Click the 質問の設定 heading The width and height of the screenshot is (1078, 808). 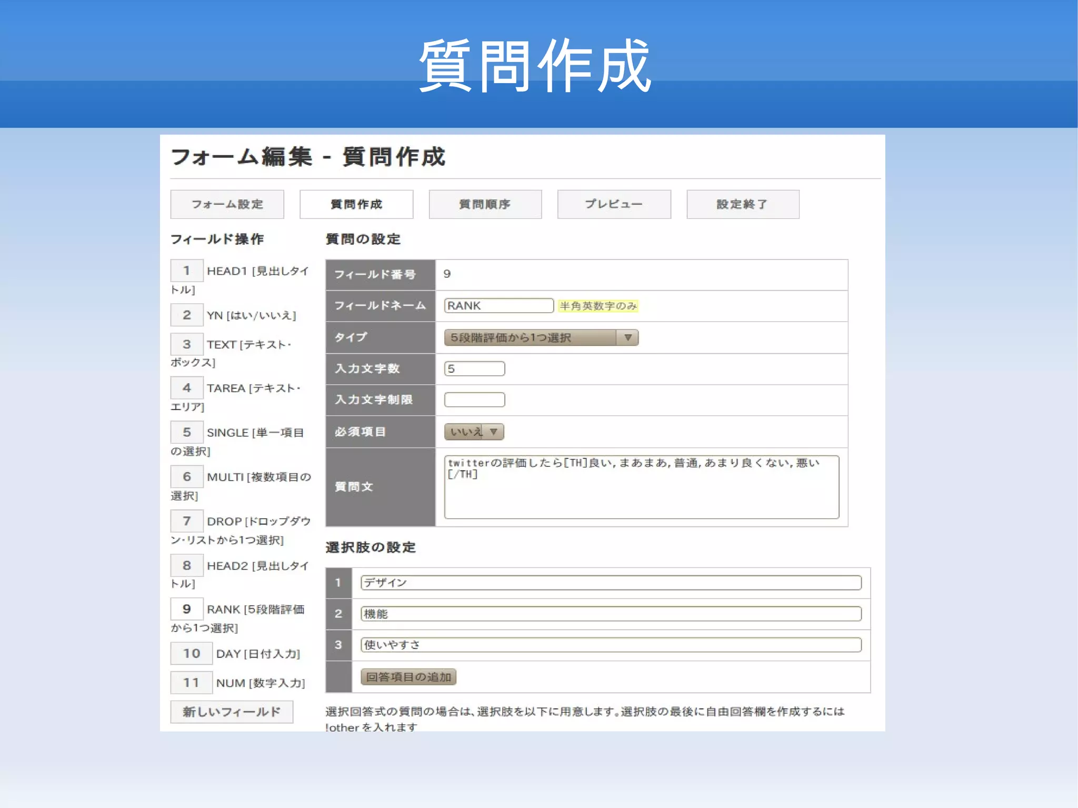click(x=363, y=239)
